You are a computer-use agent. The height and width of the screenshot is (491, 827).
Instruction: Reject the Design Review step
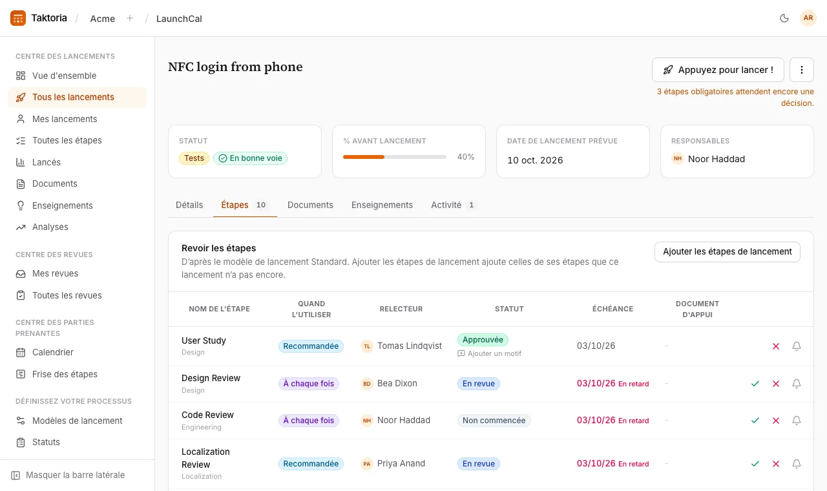pyautogui.click(x=776, y=384)
